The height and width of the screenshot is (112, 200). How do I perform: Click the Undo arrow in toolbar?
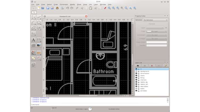[x=68, y=8]
